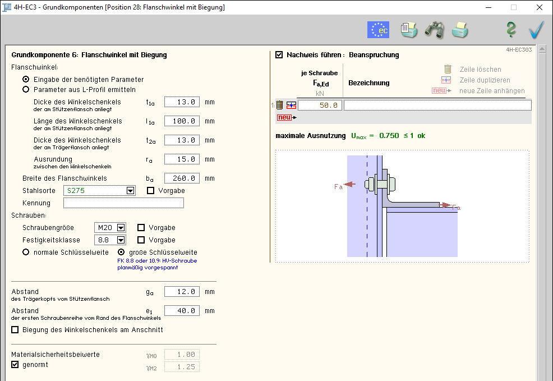Uncheck the 'genormt' checkbox

pyautogui.click(x=15, y=365)
